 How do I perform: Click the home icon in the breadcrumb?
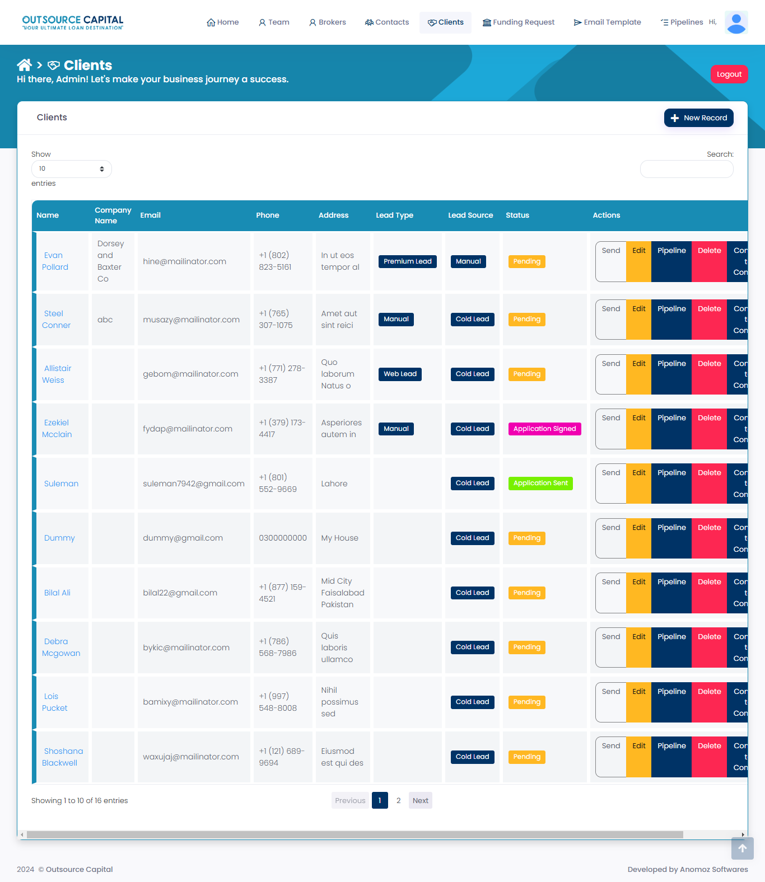24,65
